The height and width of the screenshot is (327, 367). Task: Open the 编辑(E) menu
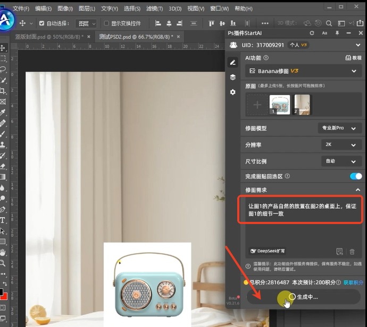pyautogui.click(x=43, y=8)
